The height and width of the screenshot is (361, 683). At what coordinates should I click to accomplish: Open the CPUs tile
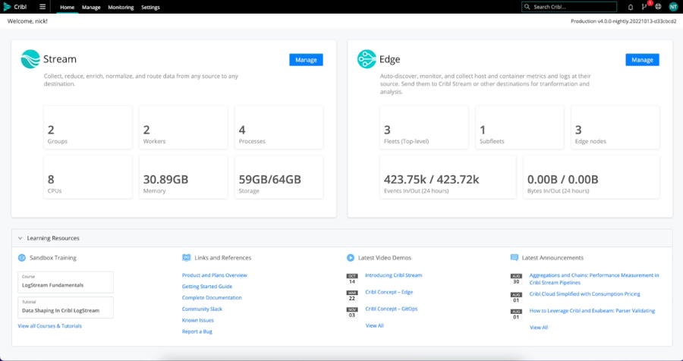[88, 177]
